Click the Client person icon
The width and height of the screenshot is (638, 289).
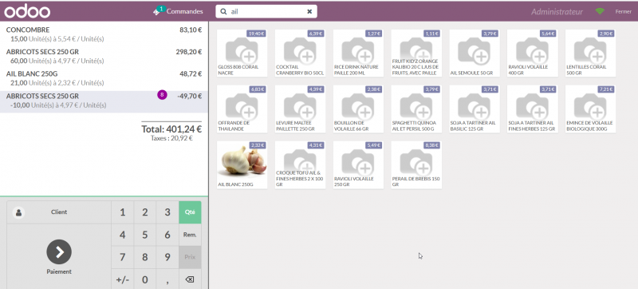click(x=18, y=212)
